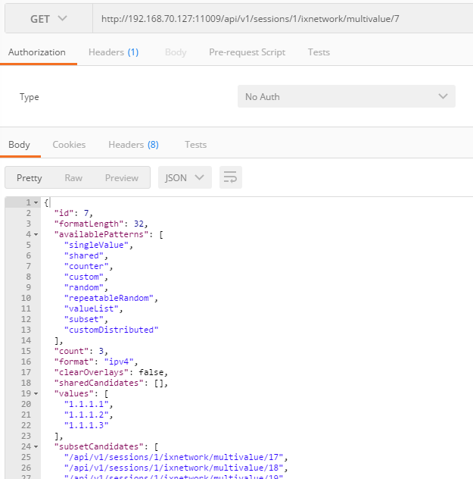The width and height of the screenshot is (473, 479).
Task: Open the Pre-request Script tab
Action: tap(247, 52)
